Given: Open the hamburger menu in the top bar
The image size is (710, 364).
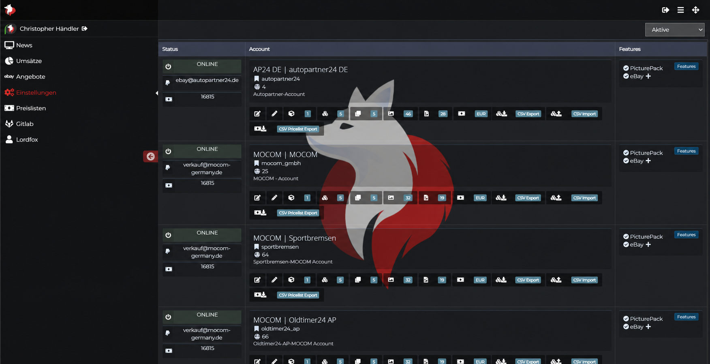Looking at the screenshot, I should pyautogui.click(x=680, y=10).
